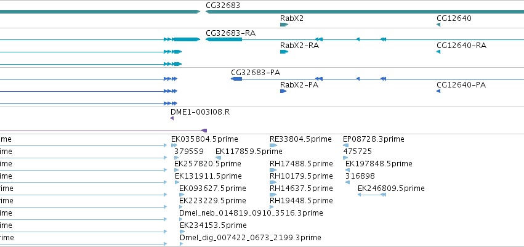Open the CG32683-PA protein label
The image size is (524, 247).
click(x=256, y=73)
